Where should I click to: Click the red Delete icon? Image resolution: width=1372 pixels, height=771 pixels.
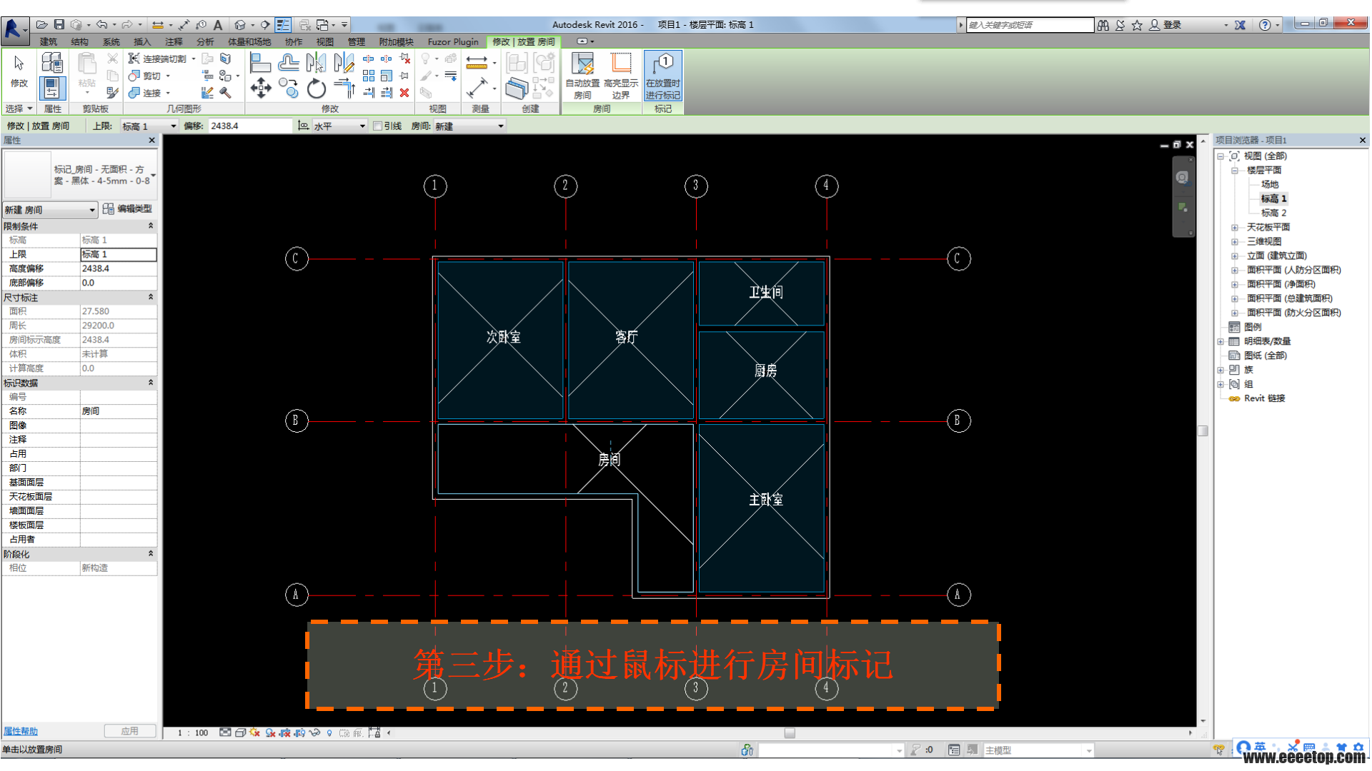[x=404, y=93]
